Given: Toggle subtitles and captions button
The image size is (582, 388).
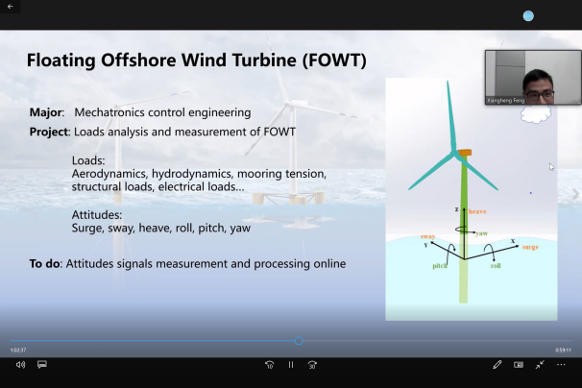Looking at the screenshot, I should pyautogui.click(x=42, y=365).
